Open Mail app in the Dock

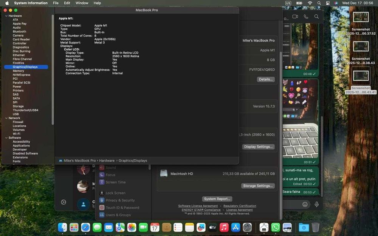(x=109, y=227)
